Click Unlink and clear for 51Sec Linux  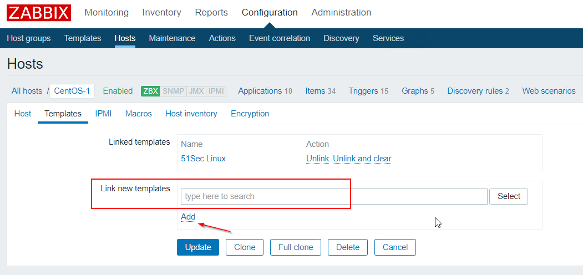coord(362,159)
